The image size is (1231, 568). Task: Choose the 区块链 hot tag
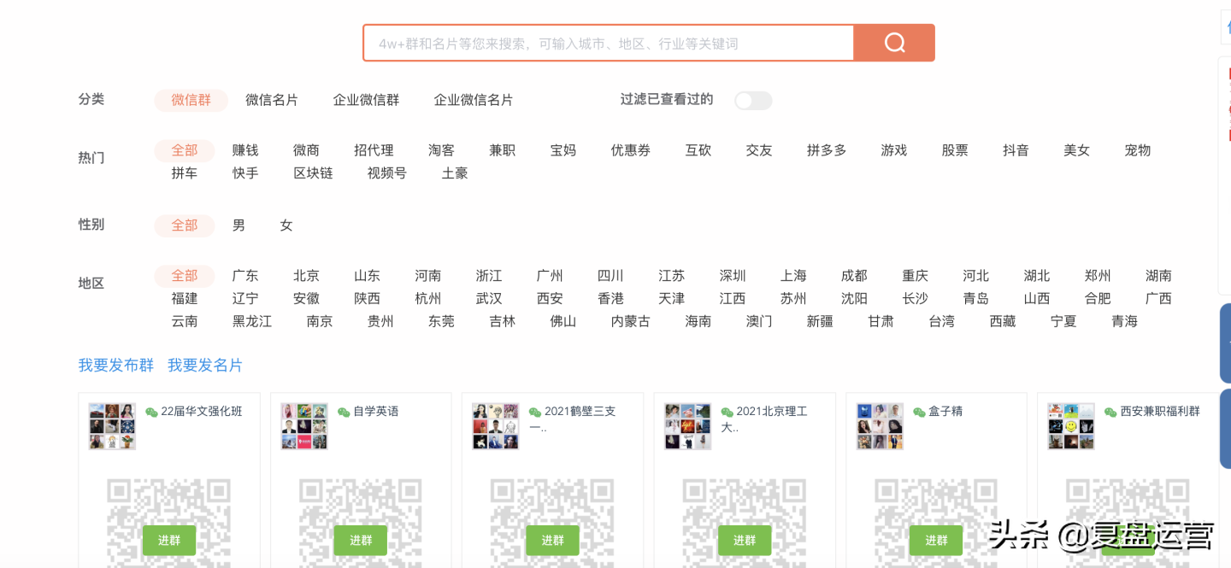pos(313,173)
